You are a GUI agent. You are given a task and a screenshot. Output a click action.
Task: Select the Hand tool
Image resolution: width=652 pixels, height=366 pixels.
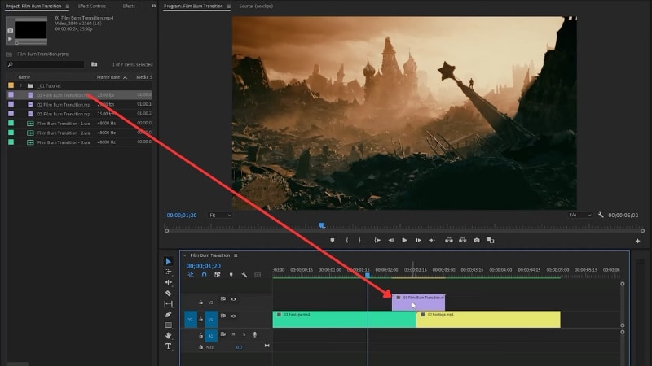(x=169, y=335)
